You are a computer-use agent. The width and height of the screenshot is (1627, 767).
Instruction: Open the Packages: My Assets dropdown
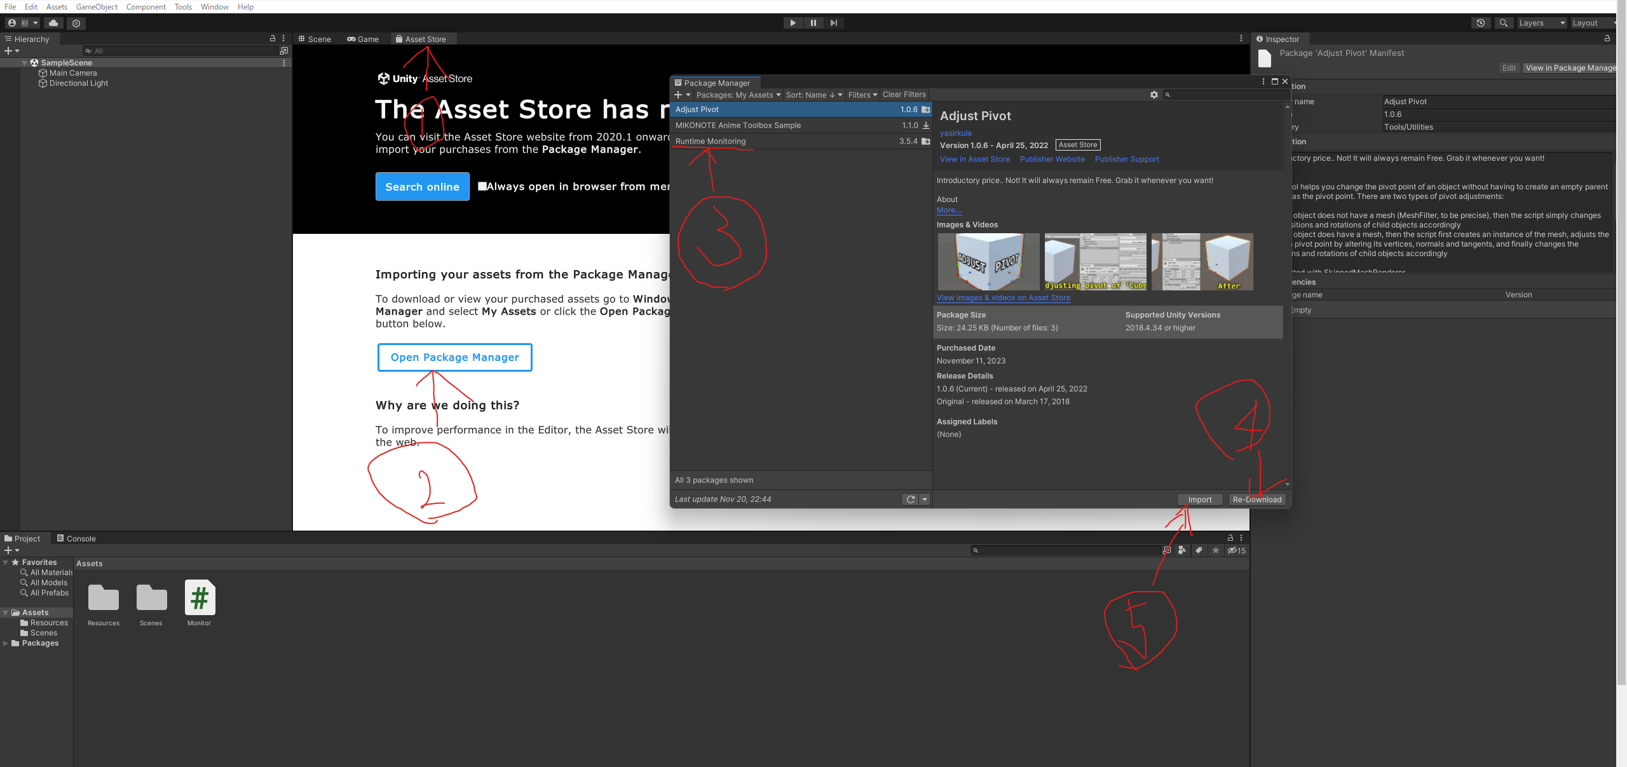tap(738, 95)
